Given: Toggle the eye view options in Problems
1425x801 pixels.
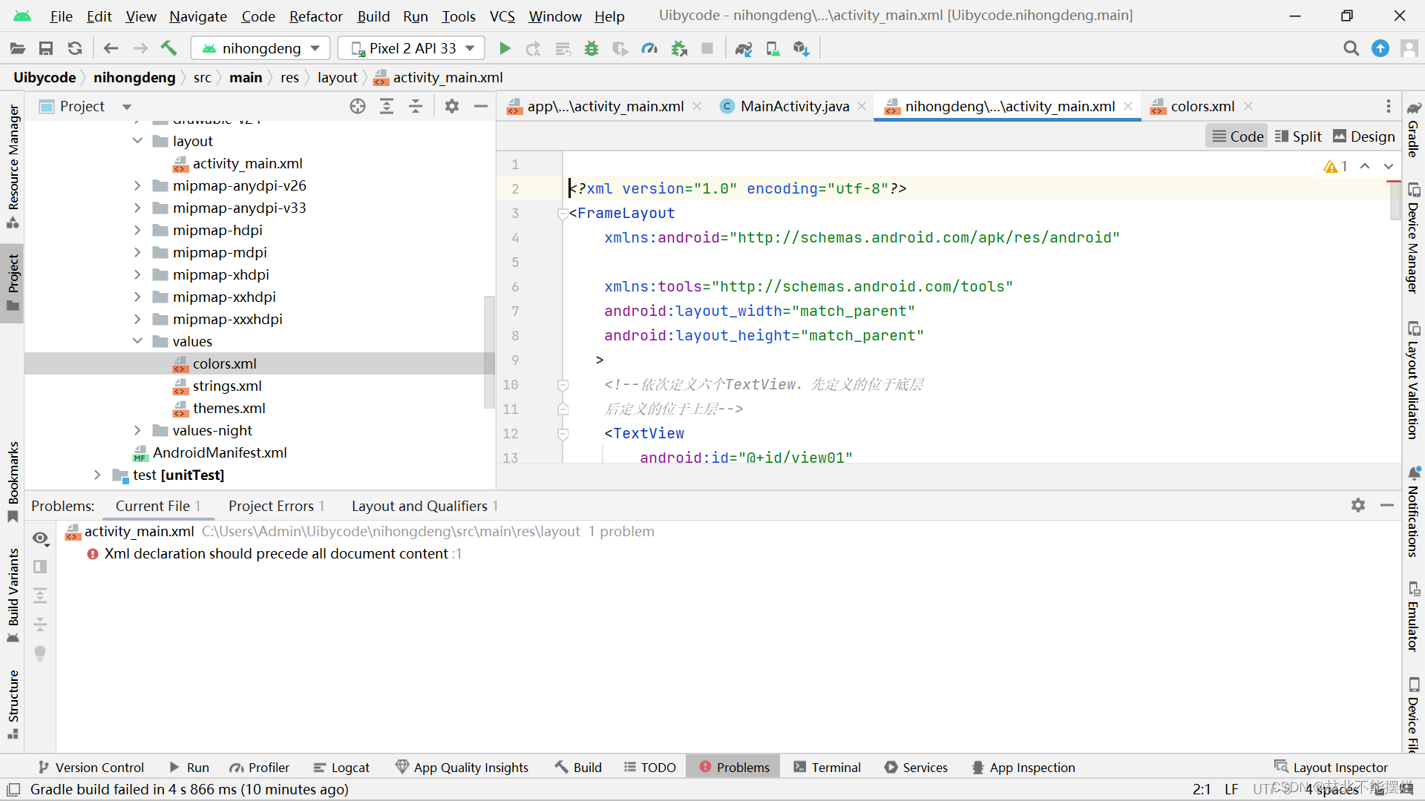Looking at the screenshot, I should [x=41, y=538].
